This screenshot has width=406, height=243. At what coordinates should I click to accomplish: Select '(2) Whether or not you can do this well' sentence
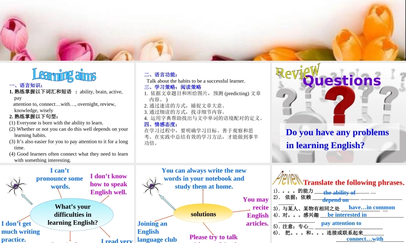69,132
